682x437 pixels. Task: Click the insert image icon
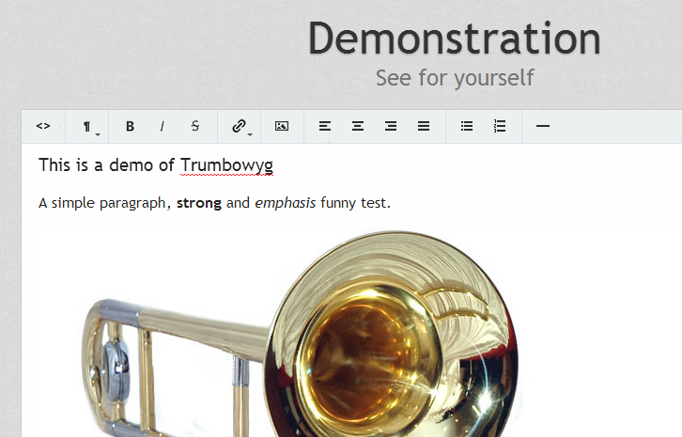click(x=282, y=126)
